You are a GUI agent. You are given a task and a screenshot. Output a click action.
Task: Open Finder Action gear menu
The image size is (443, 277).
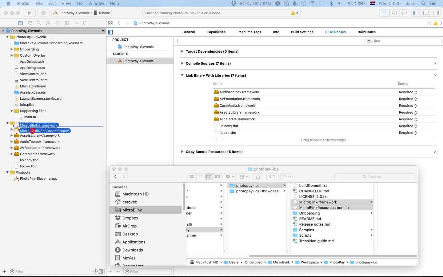click(230, 177)
